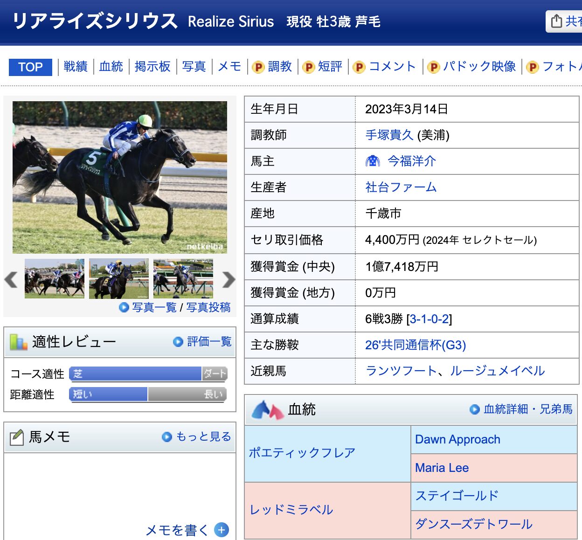This screenshot has width=582, height=540.
Task: Click the bar chart icon beside 適性レビュー
Action: [19, 342]
